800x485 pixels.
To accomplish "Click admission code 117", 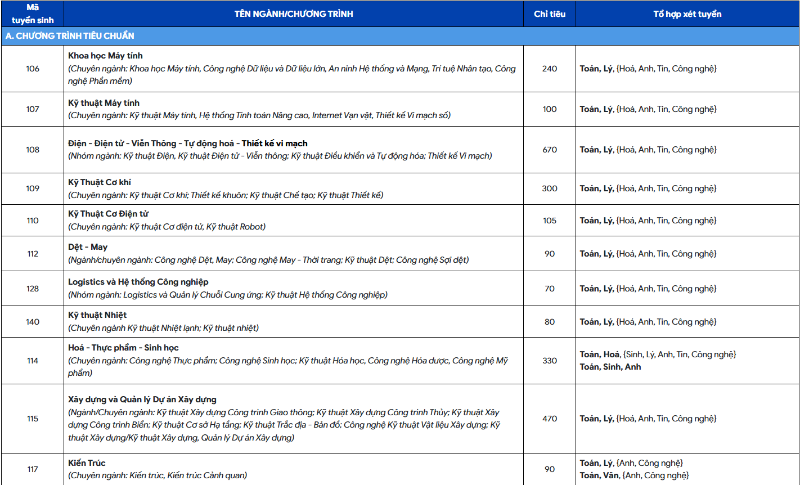I will pyautogui.click(x=33, y=469).
